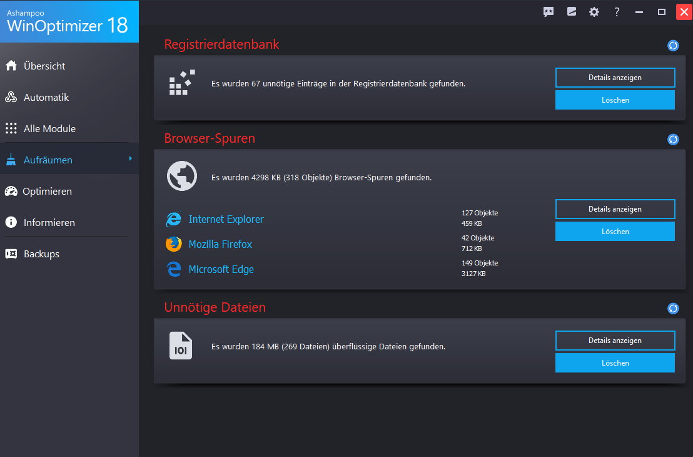Open the Automatik section

[46, 97]
